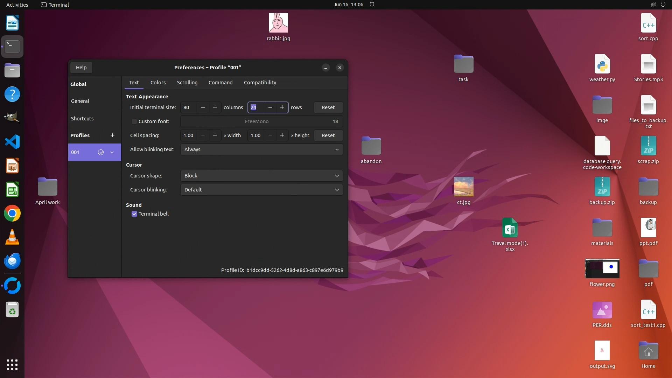Increase the cell spacing width value
Viewport: 672px width, 378px height.
pyautogui.click(x=215, y=135)
